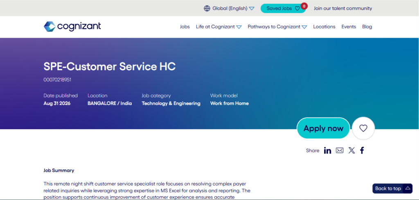Image resolution: width=419 pixels, height=200 pixels.
Task: Select the job title SPE-Customer Service HC
Action: pos(110,66)
